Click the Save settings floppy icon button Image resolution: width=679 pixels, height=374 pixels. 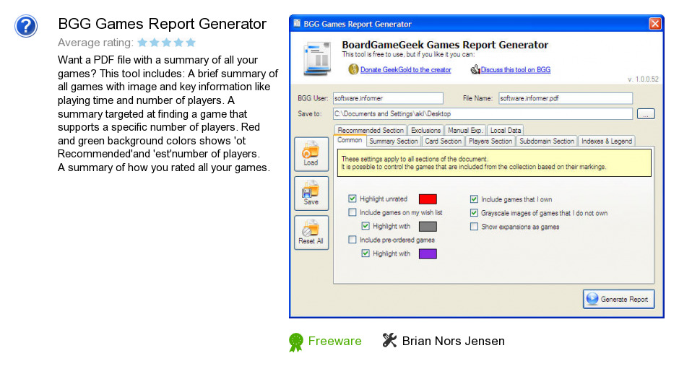click(x=311, y=193)
